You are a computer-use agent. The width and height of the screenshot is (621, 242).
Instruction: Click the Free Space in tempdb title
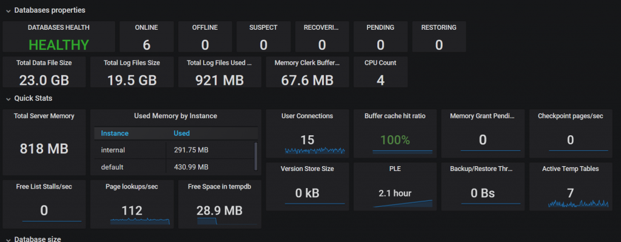coord(220,187)
